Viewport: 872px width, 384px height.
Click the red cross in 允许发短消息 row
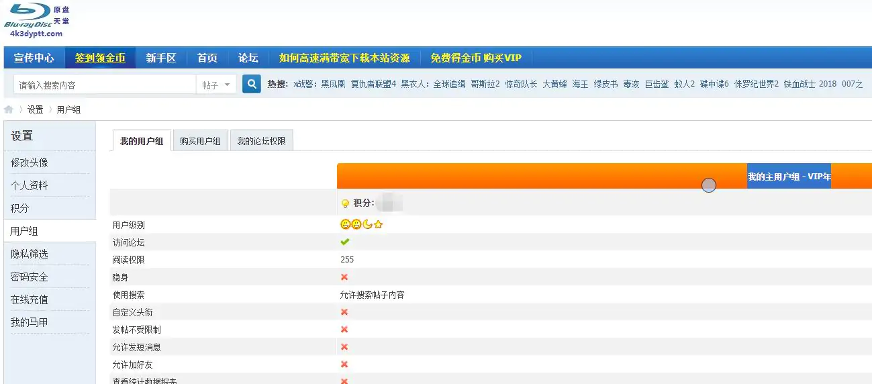(344, 346)
